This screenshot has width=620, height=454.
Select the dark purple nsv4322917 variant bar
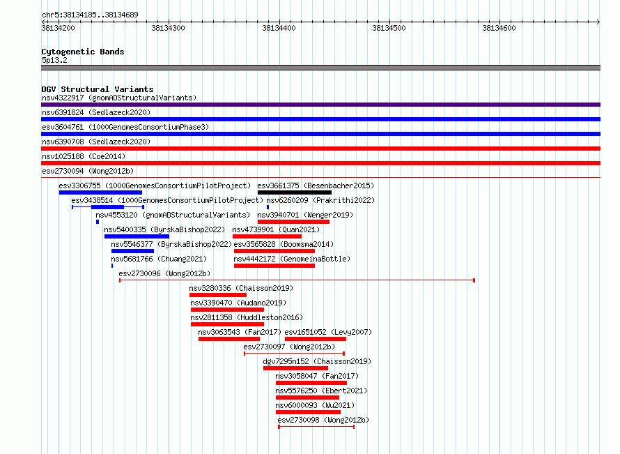[x=320, y=105]
